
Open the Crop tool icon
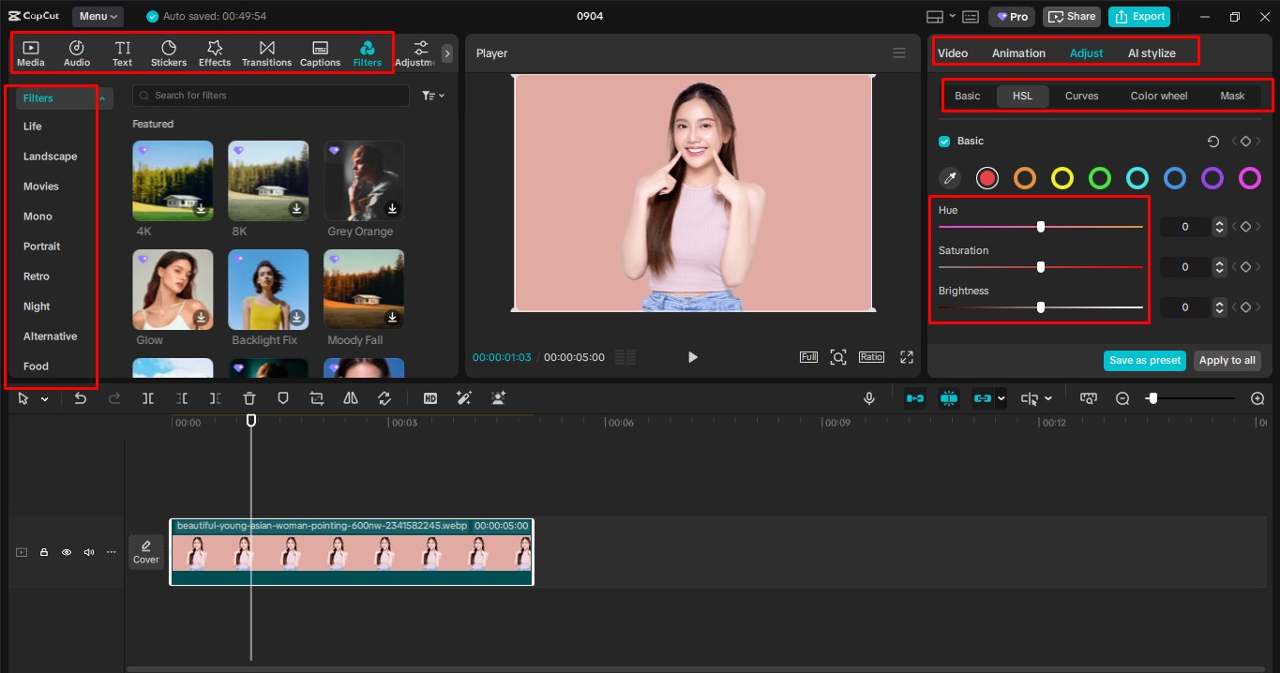click(x=316, y=397)
